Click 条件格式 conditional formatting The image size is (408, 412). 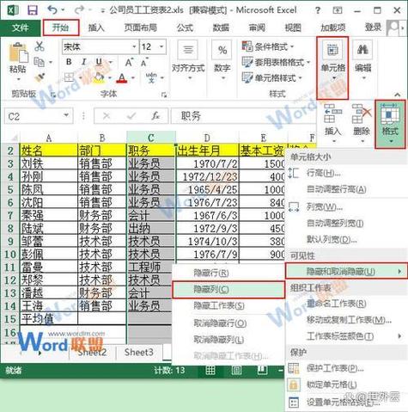pyautogui.click(x=268, y=46)
